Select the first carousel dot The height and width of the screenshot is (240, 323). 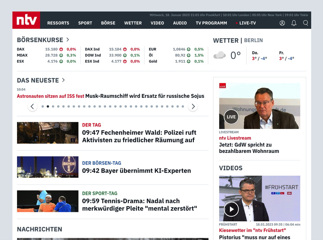(43, 107)
